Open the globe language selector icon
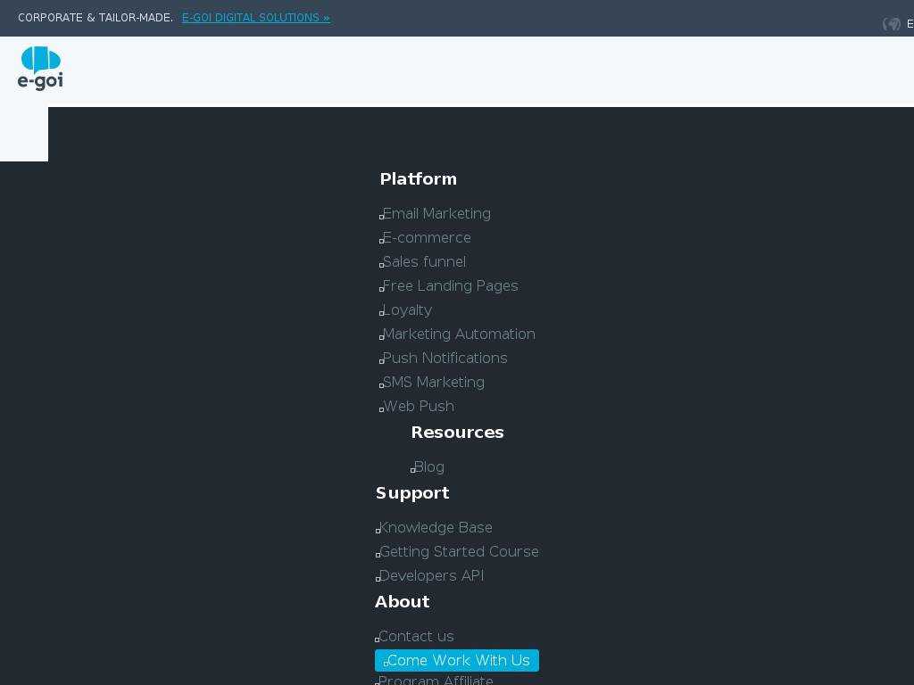Image resolution: width=914 pixels, height=685 pixels. coord(892,24)
